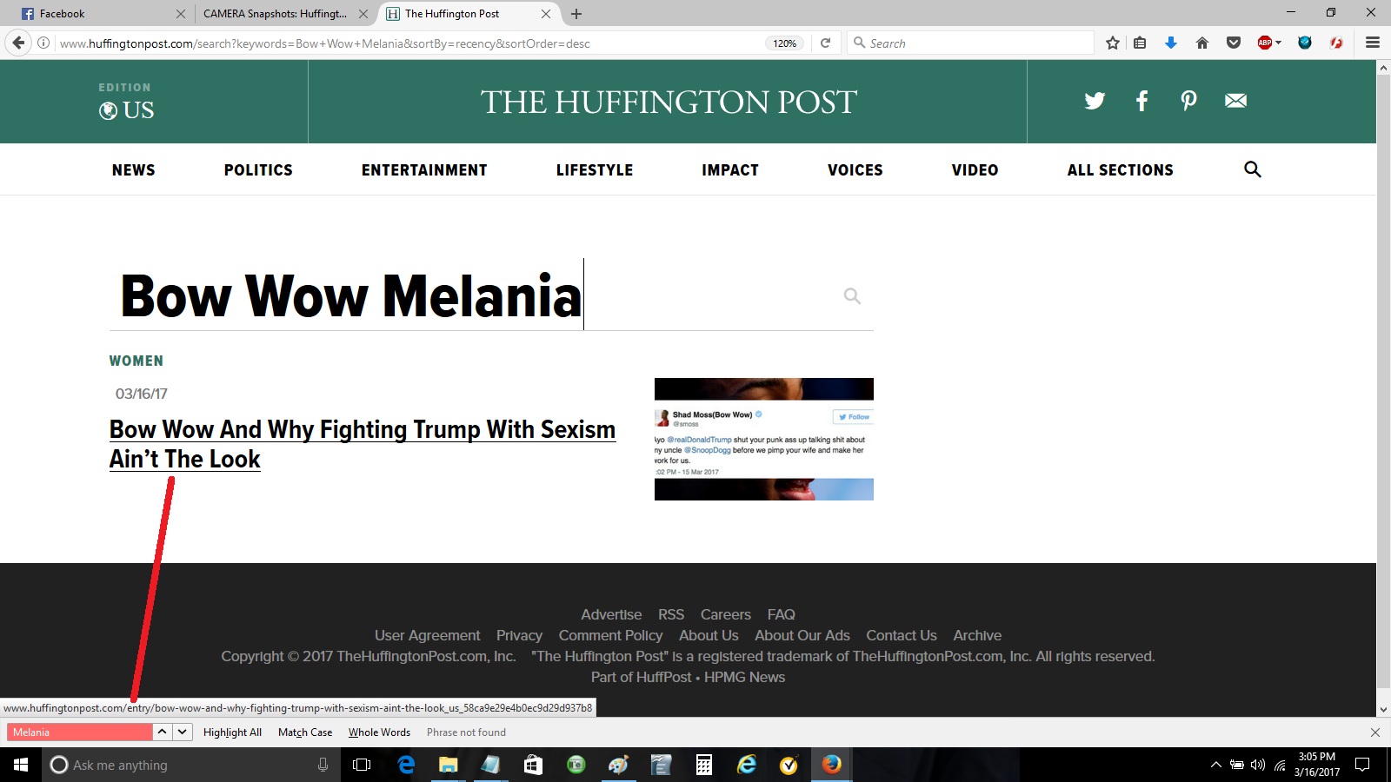Screen dimensions: 1391x782
Task: Click the Bow Wow tweet thumbnail
Action: 763,439
